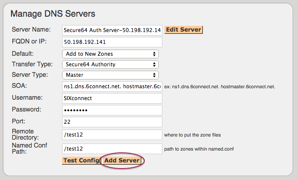297x180 pixels.
Task: Click the SOA example hint text
Action: (220, 87)
